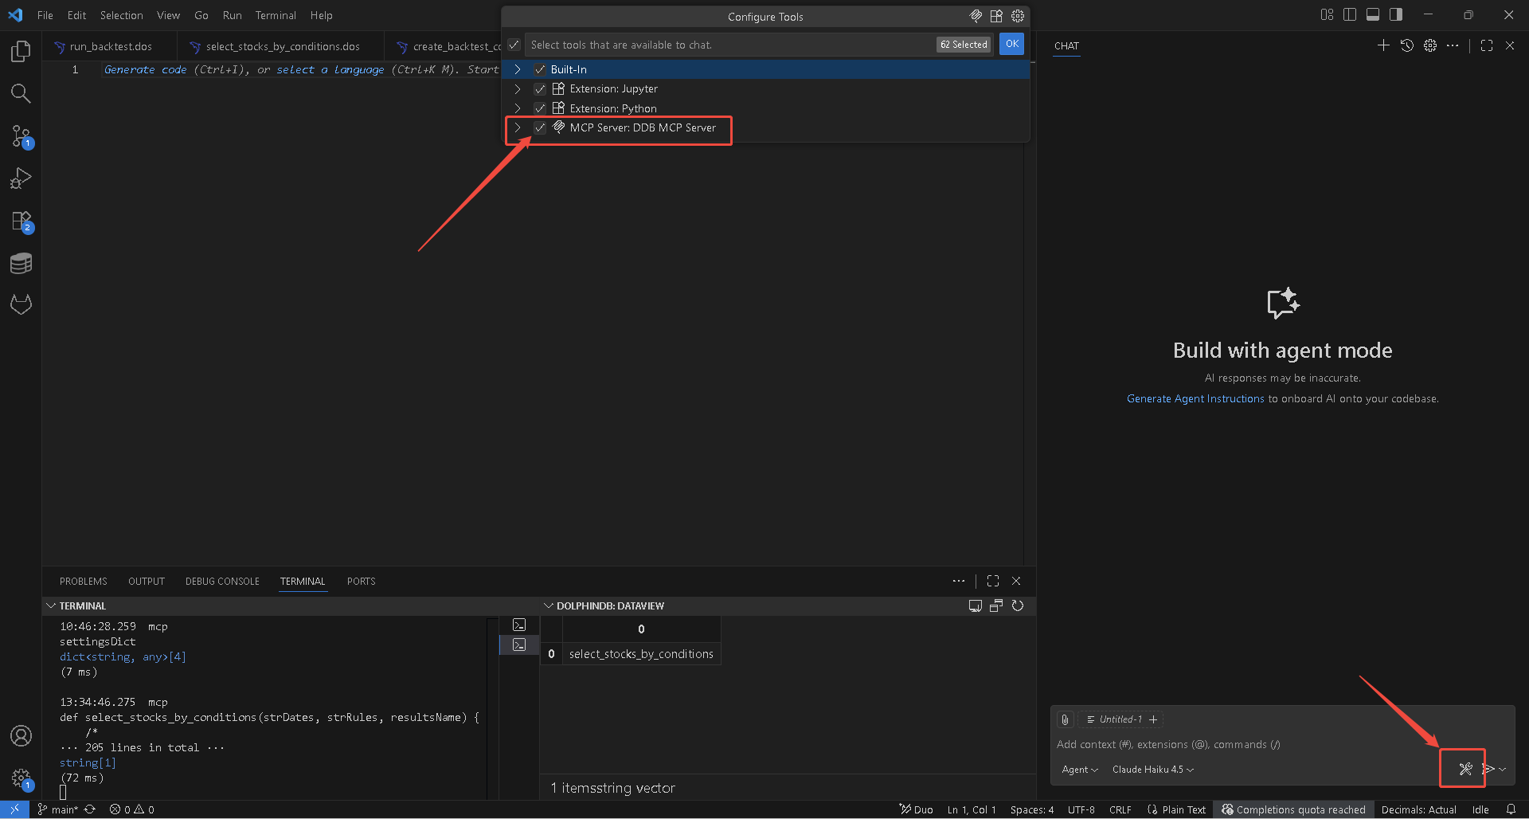This screenshot has width=1529, height=819.
Task: Open the Explorer view in activity bar
Action: click(x=21, y=52)
